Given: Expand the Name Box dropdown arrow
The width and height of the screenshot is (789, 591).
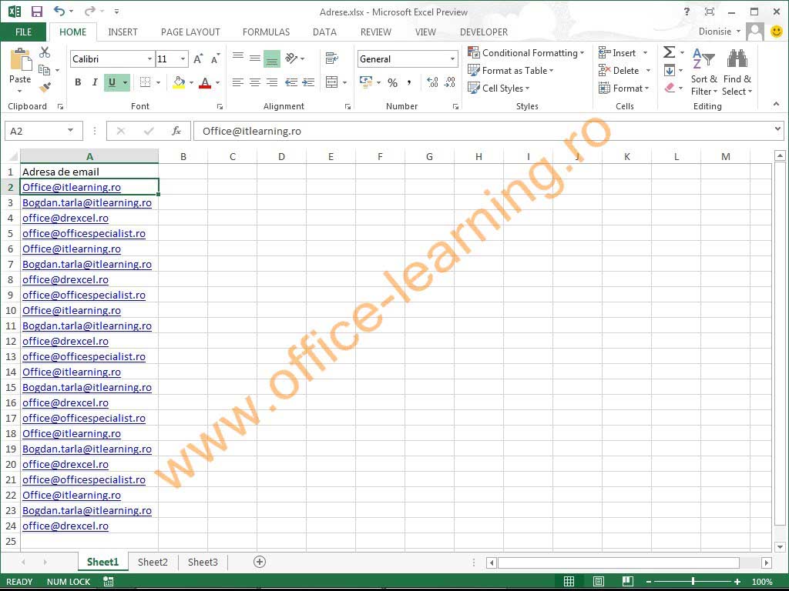Looking at the screenshot, I should pos(70,131).
